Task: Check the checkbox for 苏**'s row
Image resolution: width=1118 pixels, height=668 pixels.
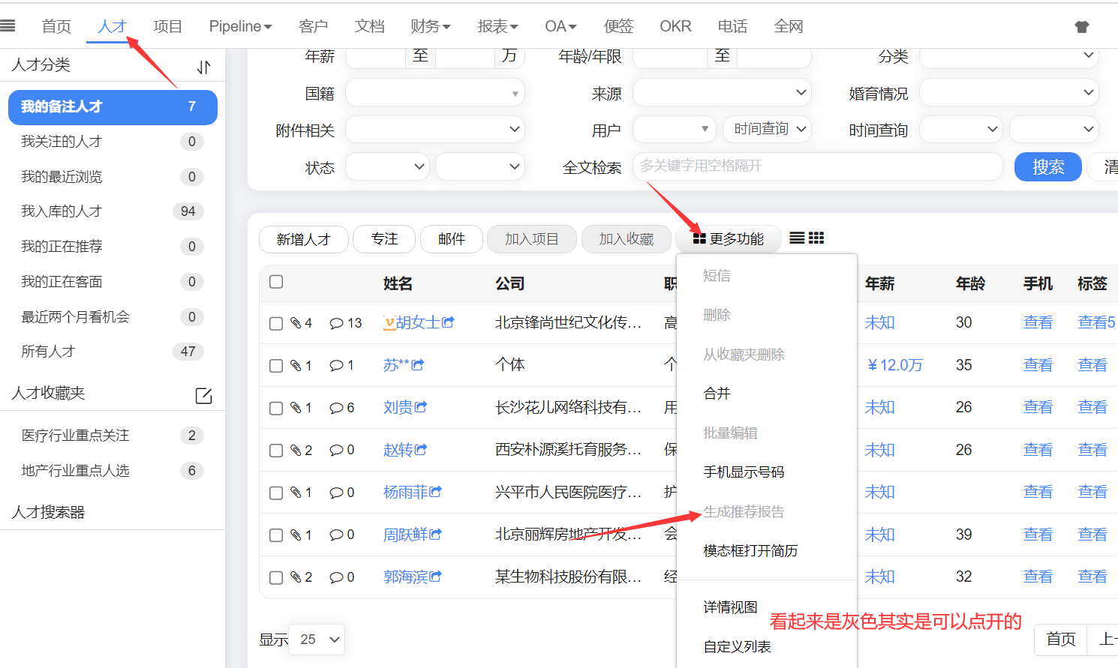Action: click(x=276, y=366)
